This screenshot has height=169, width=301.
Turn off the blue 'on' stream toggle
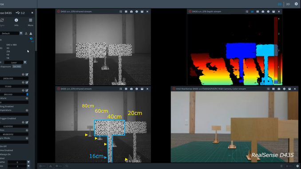tap(32, 39)
